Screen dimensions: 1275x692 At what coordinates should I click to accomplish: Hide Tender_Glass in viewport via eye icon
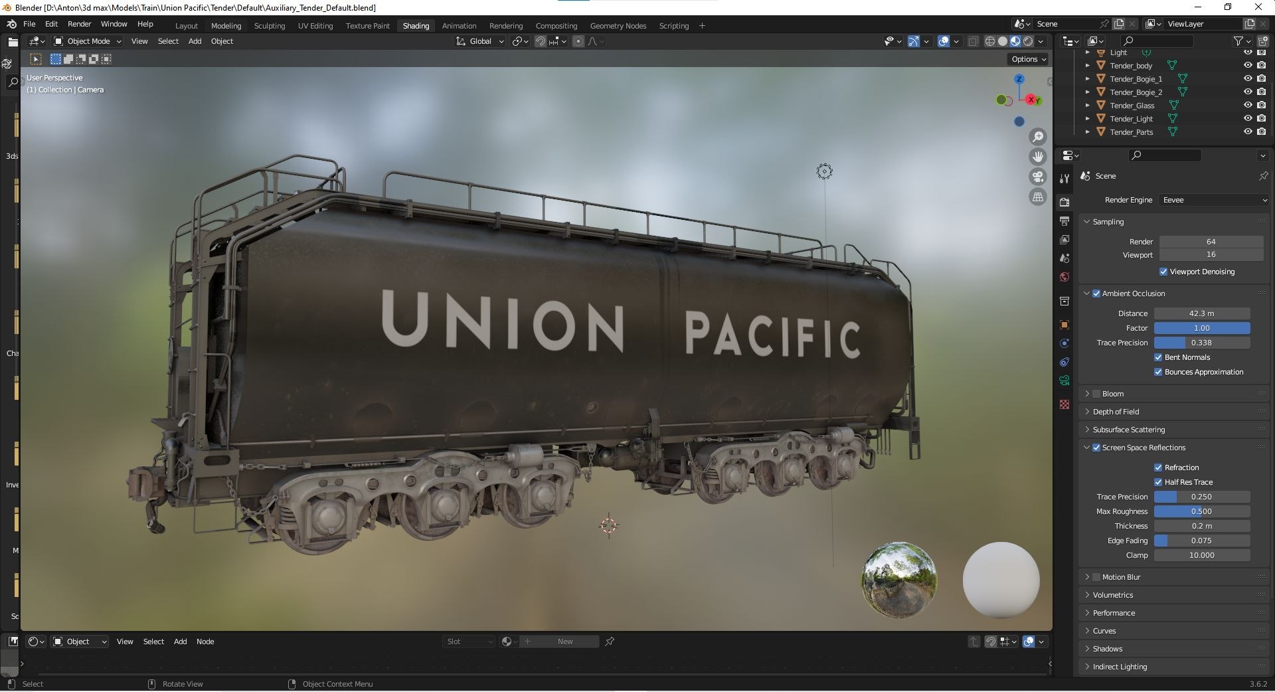[x=1248, y=105]
